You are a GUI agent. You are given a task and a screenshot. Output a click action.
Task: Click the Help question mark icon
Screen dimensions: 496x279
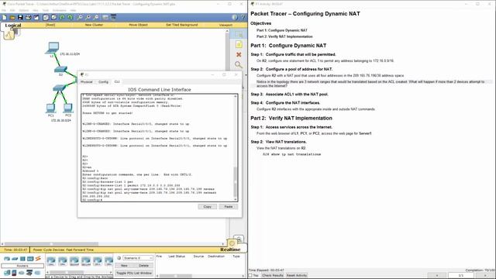[x=243, y=17]
